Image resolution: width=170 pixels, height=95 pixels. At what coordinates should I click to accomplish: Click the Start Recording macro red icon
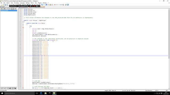point(55,5)
